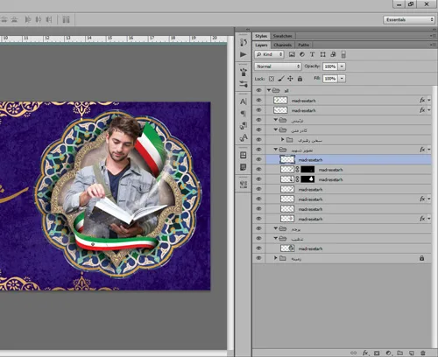Click the Opacity 100% value field
This screenshot has height=357, width=438.
pyautogui.click(x=330, y=66)
